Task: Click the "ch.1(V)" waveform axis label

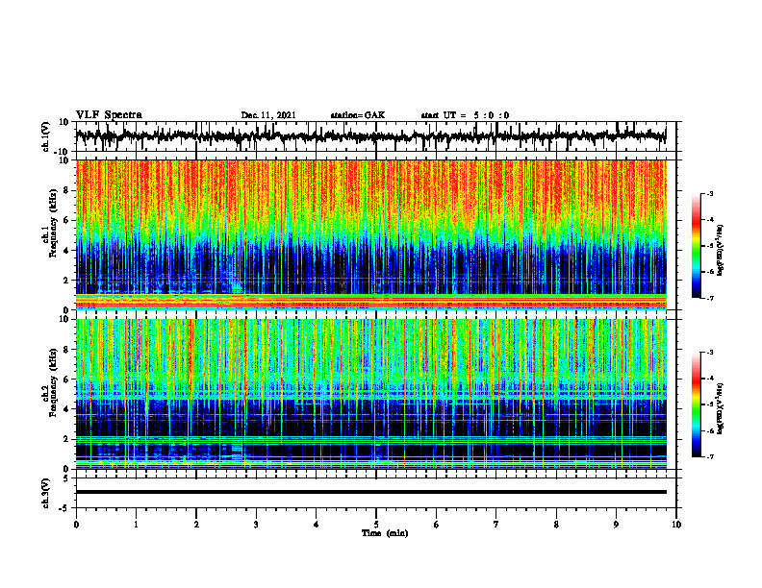Action: 46,136
